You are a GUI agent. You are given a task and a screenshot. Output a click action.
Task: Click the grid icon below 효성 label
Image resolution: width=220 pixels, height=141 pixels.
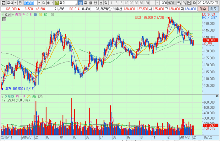pos(4,19)
